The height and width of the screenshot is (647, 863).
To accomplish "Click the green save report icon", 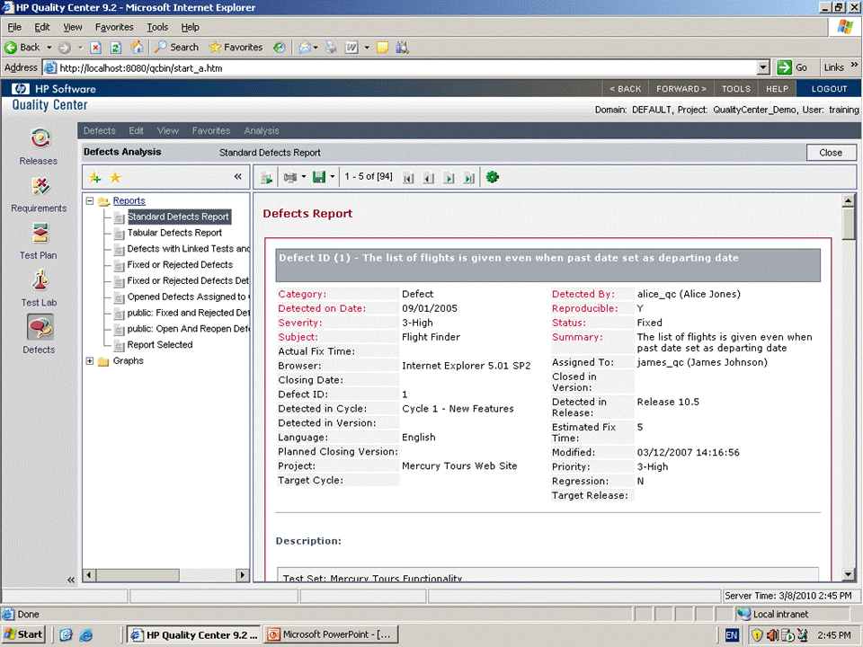I will point(318,177).
